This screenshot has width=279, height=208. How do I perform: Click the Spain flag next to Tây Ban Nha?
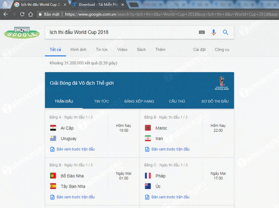click(x=53, y=186)
